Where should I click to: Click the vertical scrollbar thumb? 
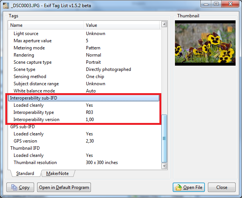[164, 138]
